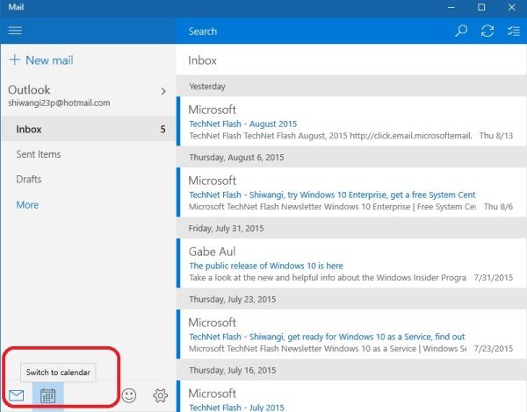
Task: Click into the Search field
Action: click(313, 32)
